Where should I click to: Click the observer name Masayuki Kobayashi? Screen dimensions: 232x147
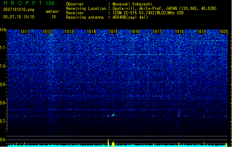132,4
